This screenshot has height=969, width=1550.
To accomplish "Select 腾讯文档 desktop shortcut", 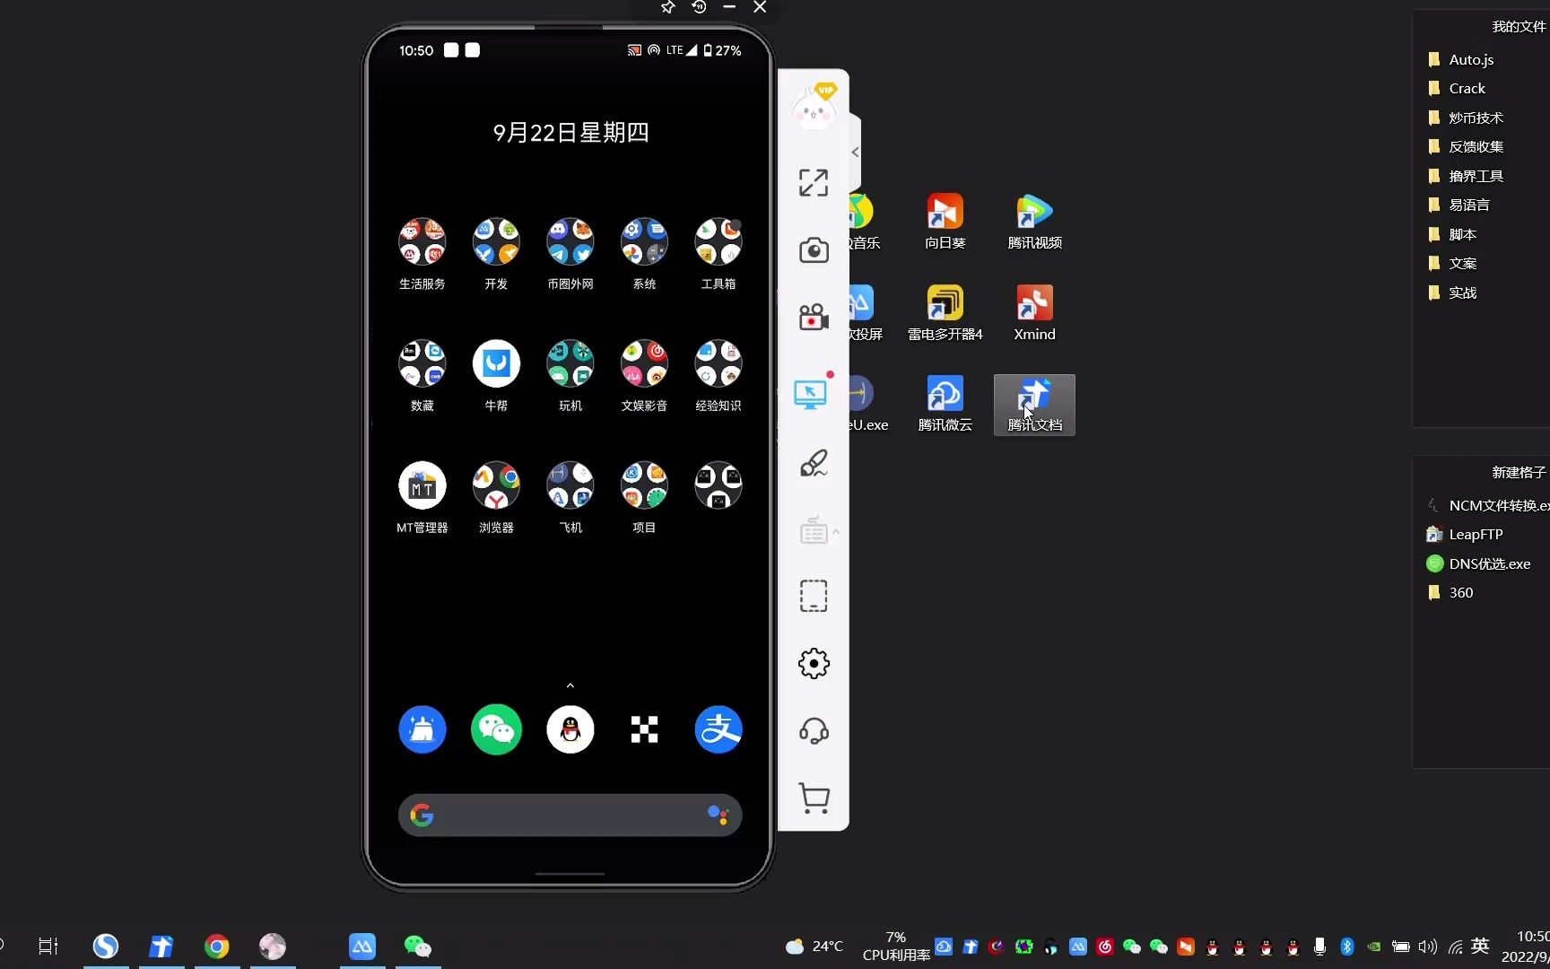I will click(1034, 405).
